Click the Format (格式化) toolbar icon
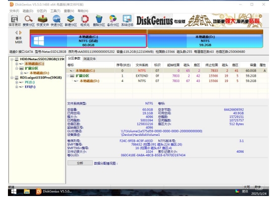Viewport: 274px width, 202px height. click(x=85, y=21)
